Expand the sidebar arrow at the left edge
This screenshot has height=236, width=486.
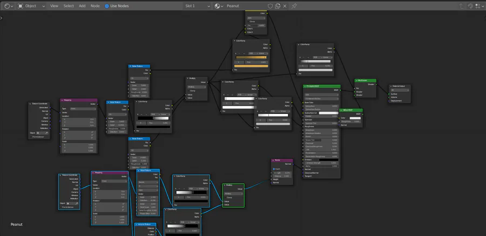[2, 18]
